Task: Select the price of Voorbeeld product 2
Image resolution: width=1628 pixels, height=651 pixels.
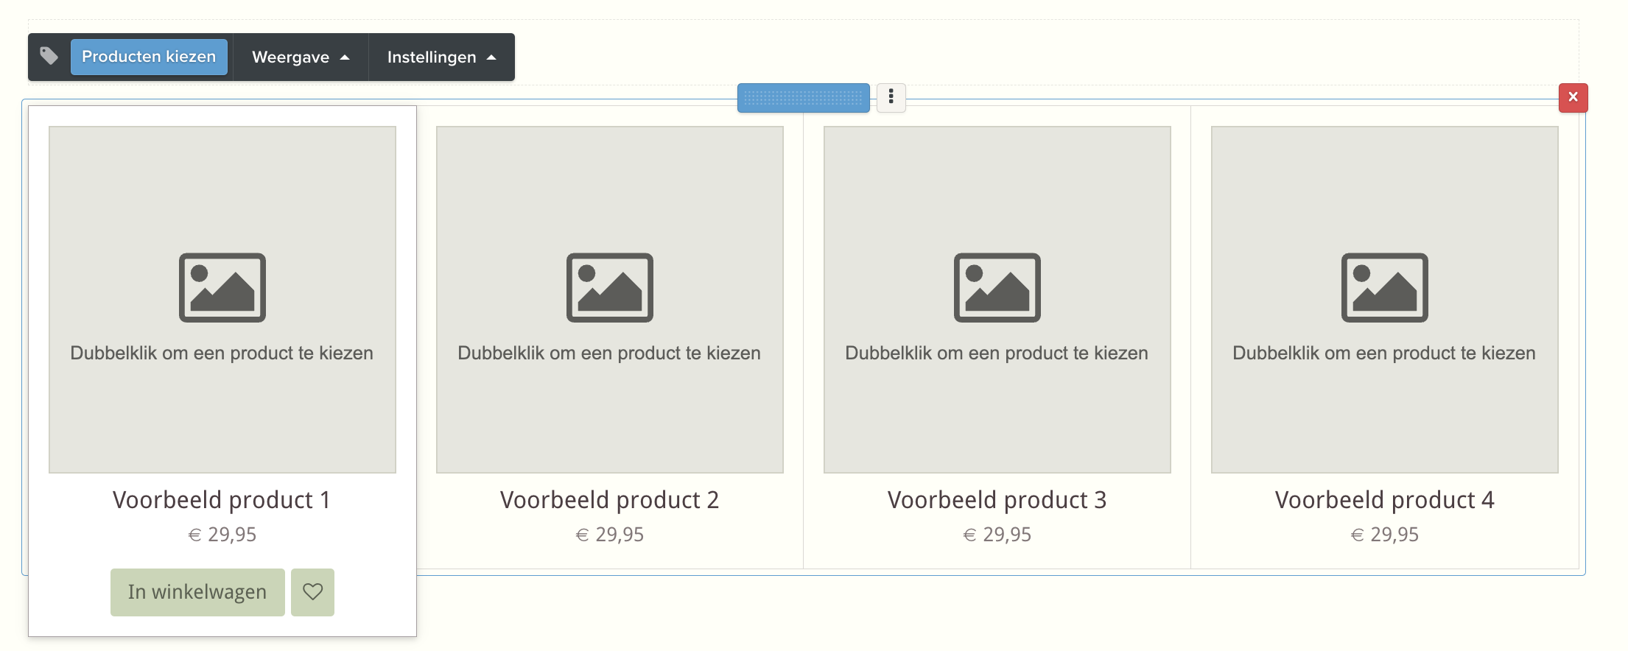Action: click(x=609, y=535)
